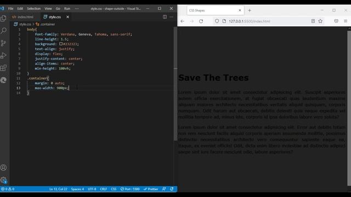Select language mode CSS in status bar
The image size is (351, 197).
coord(114,189)
